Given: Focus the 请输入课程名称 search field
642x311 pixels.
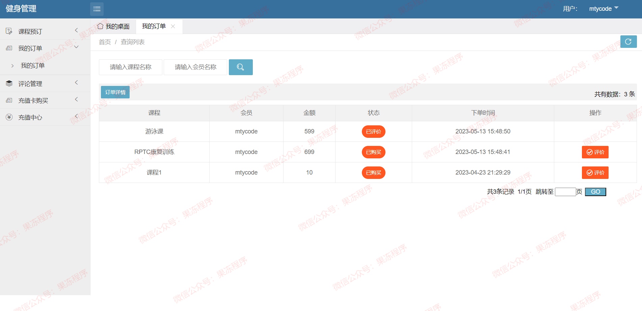Looking at the screenshot, I should pos(131,67).
